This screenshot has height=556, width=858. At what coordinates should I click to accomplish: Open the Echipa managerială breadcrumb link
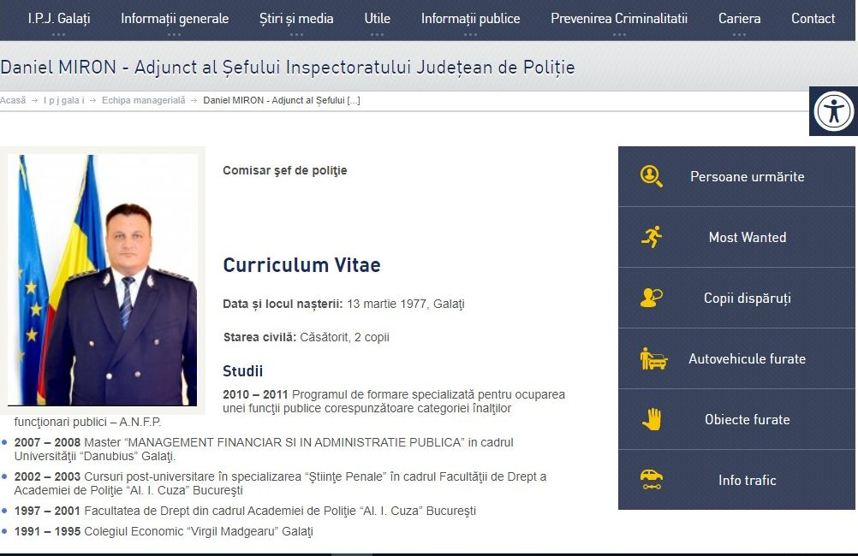click(x=146, y=100)
